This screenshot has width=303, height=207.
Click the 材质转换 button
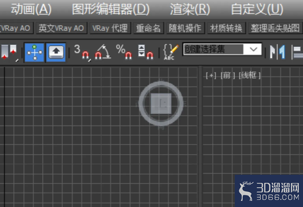click(x=226, y=28)
